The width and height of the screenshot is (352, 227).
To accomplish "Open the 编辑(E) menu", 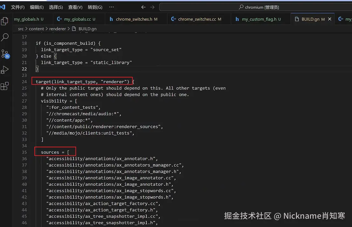I will [37, 7].
